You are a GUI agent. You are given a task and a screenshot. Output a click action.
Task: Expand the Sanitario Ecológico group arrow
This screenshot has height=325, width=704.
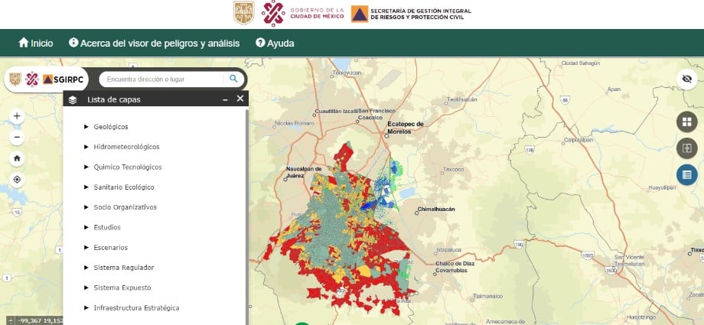[86, 187]
